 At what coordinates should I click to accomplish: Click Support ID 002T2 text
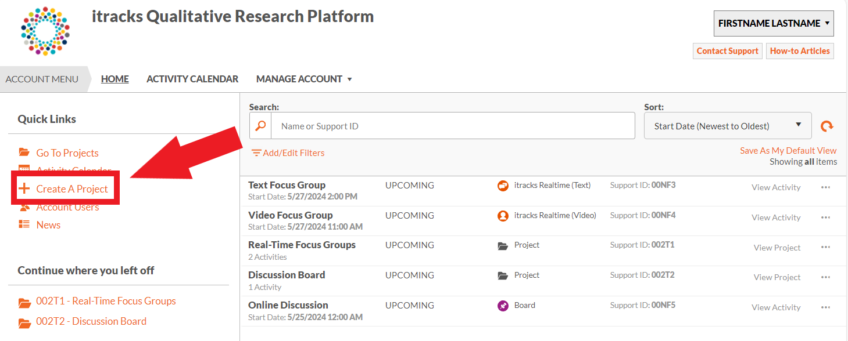pos(642,275)
